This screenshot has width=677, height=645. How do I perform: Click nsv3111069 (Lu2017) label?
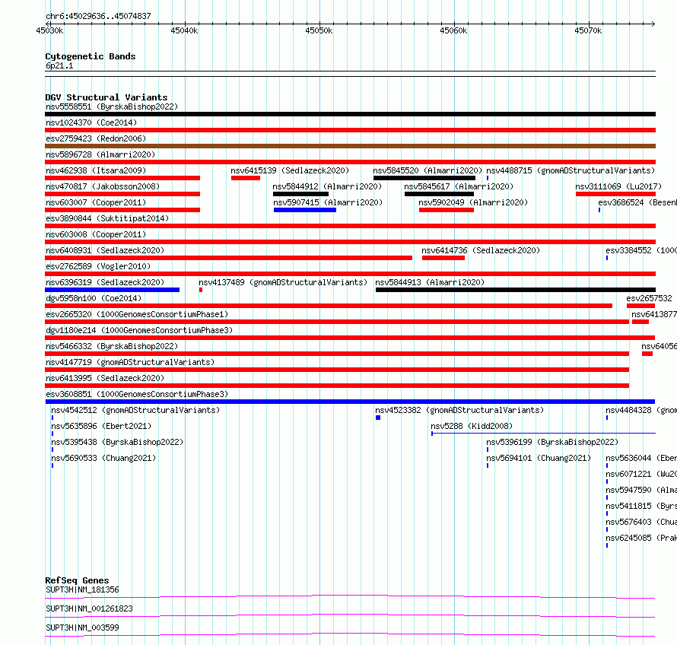[x=618, y=186]
